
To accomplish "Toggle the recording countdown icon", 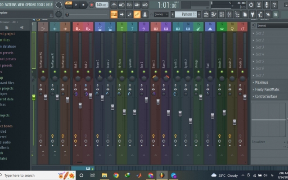I will (129, 5).
